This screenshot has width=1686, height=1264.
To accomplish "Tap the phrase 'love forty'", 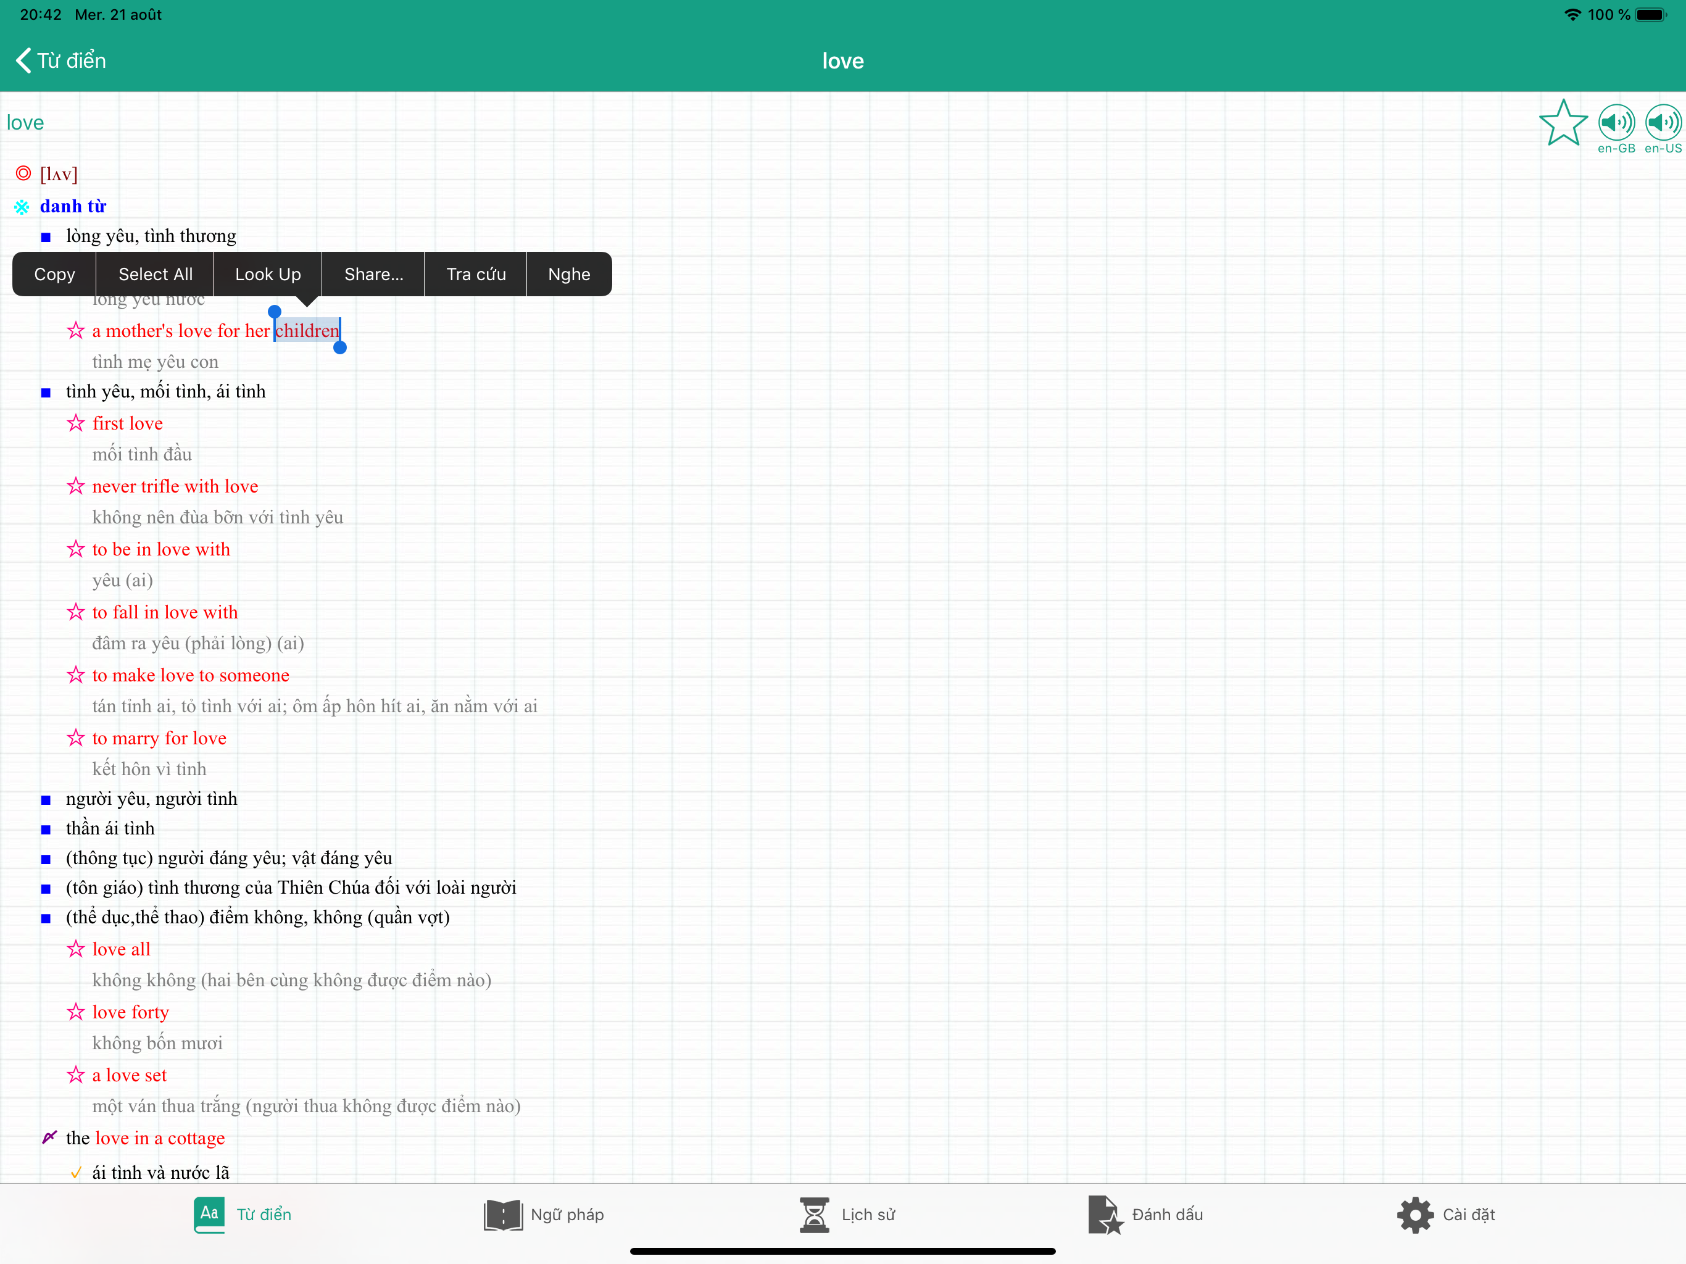I will (131, 1012).
